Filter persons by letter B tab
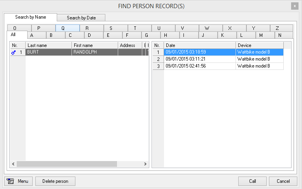 pos(51,35)
